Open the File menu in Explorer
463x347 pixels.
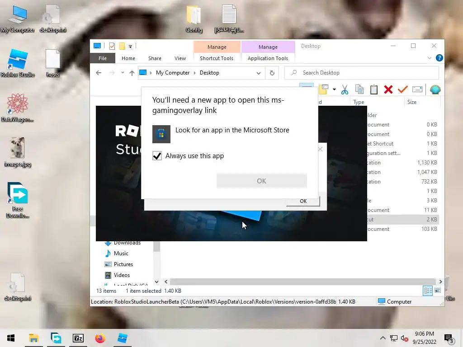coord(103,58)
